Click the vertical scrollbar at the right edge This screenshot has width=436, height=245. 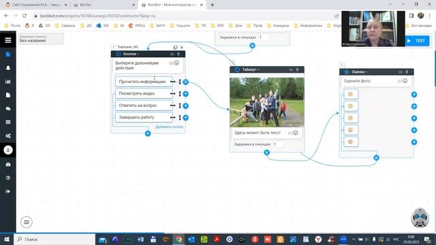click(x=435, y=69)
